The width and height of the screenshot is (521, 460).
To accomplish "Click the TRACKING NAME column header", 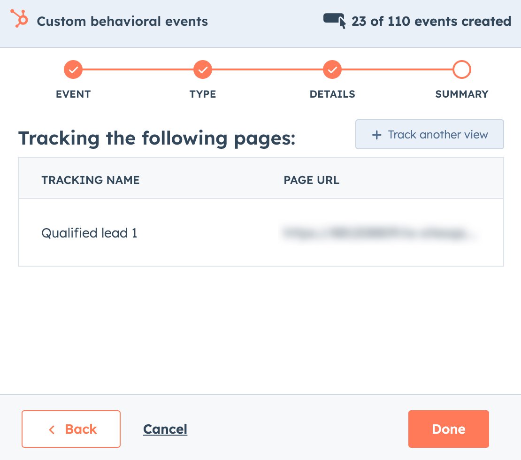I will [91, 180].
